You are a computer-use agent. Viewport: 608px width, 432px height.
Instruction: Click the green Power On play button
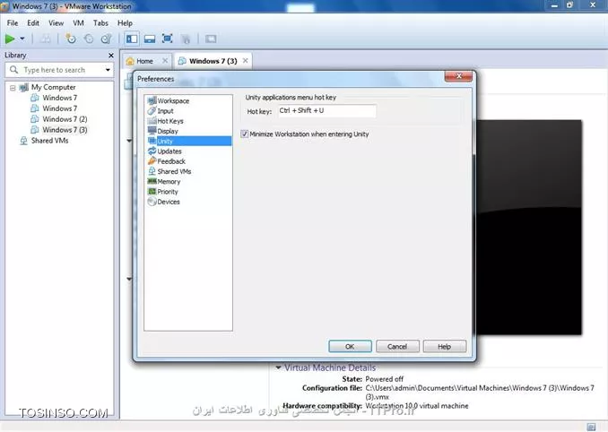tap(10, 39)
